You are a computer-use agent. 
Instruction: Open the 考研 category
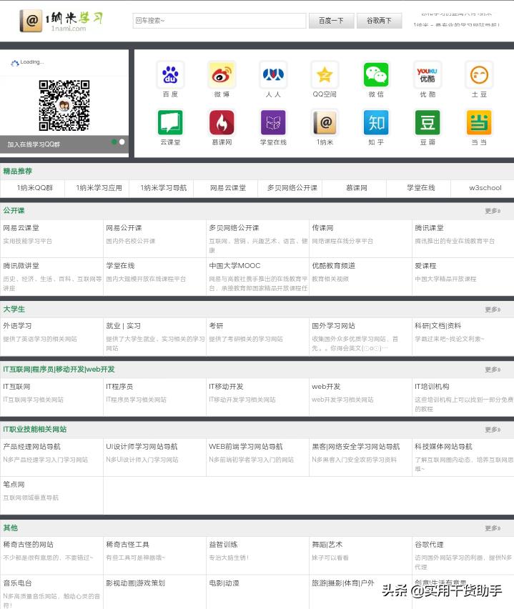(x=216, y=326)
